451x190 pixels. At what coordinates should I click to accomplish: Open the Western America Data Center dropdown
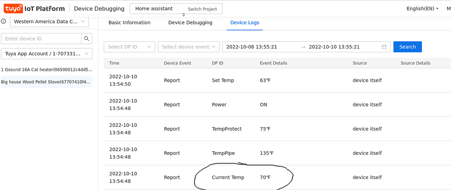[49, 22]
